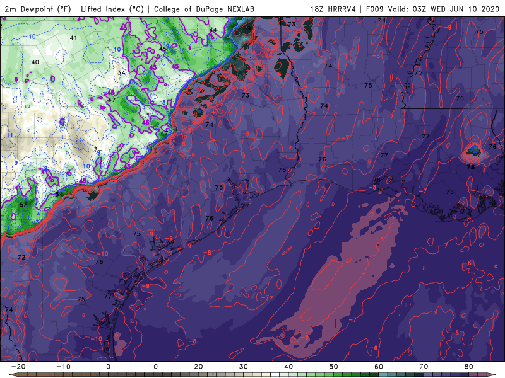Click the '60' colorbar scale label
Screen dimensions: 505x378
click(379, 367)
